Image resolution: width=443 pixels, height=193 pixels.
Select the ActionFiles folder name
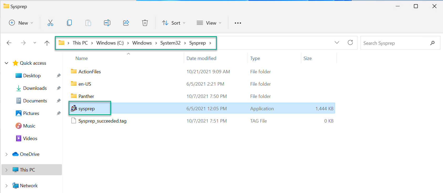tap(90, 72)
